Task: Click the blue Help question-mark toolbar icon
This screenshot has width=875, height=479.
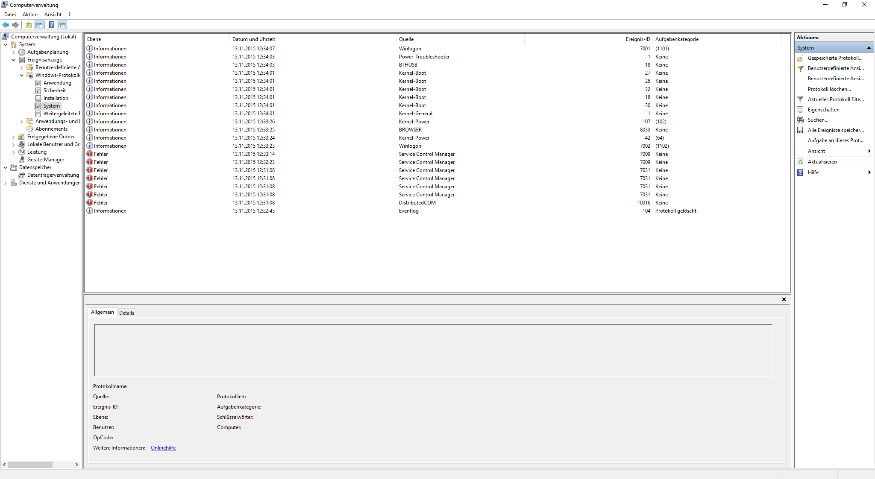Action: tap(51, 25)
